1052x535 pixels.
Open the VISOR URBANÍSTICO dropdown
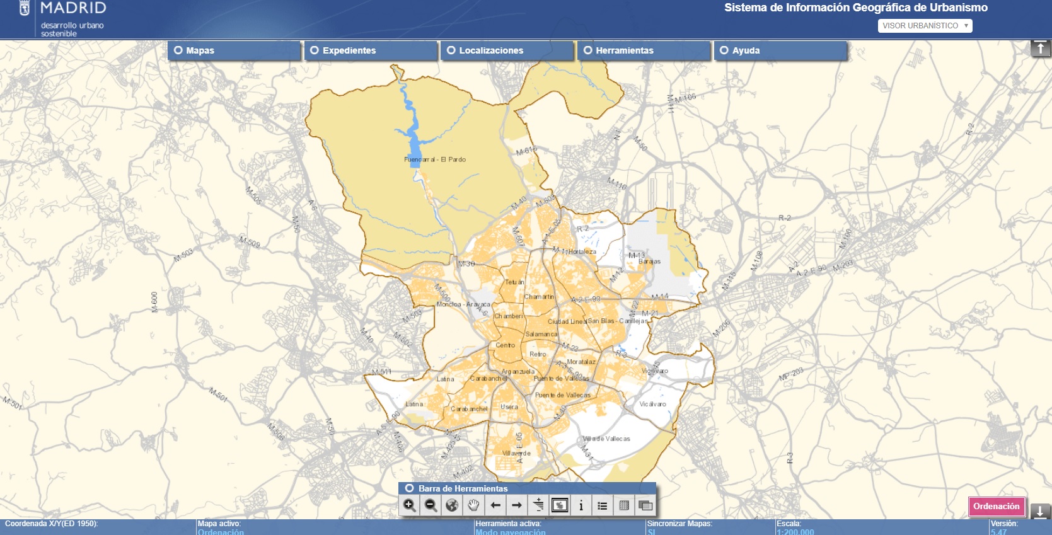coord(925,26)
